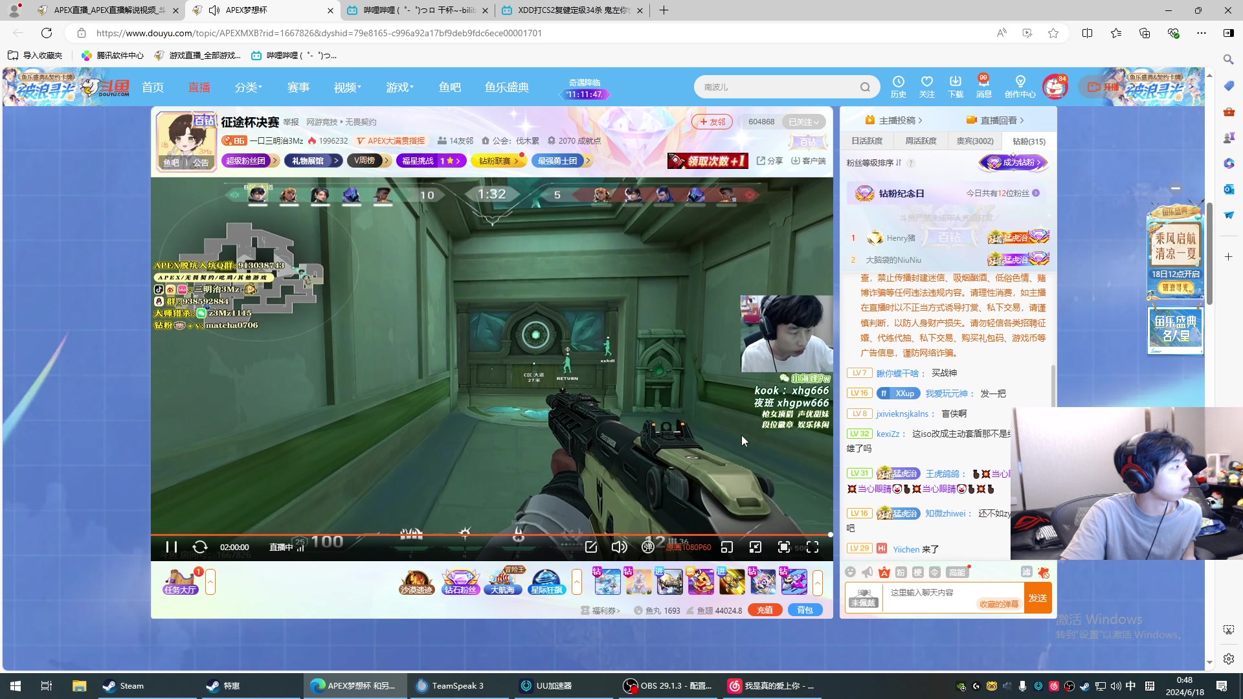Open 沙漠遗迹 activity icon
The width and height of the screenshot is (1243, 699).
(416, 582)
